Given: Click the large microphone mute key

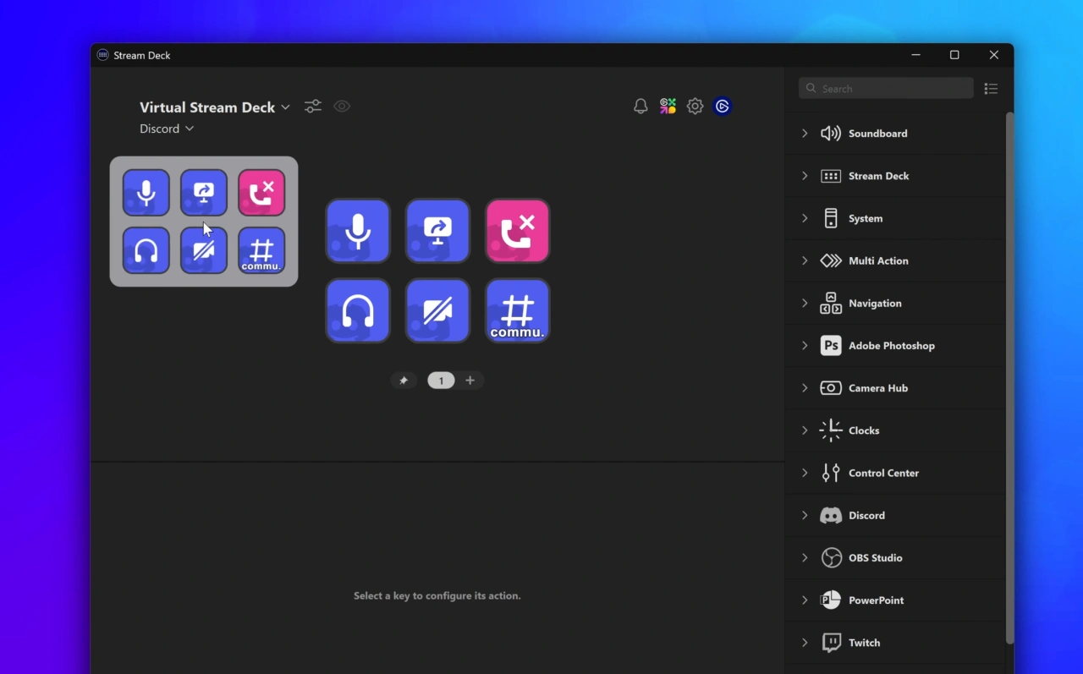Looking at the screenshot, I should [358, 231].
